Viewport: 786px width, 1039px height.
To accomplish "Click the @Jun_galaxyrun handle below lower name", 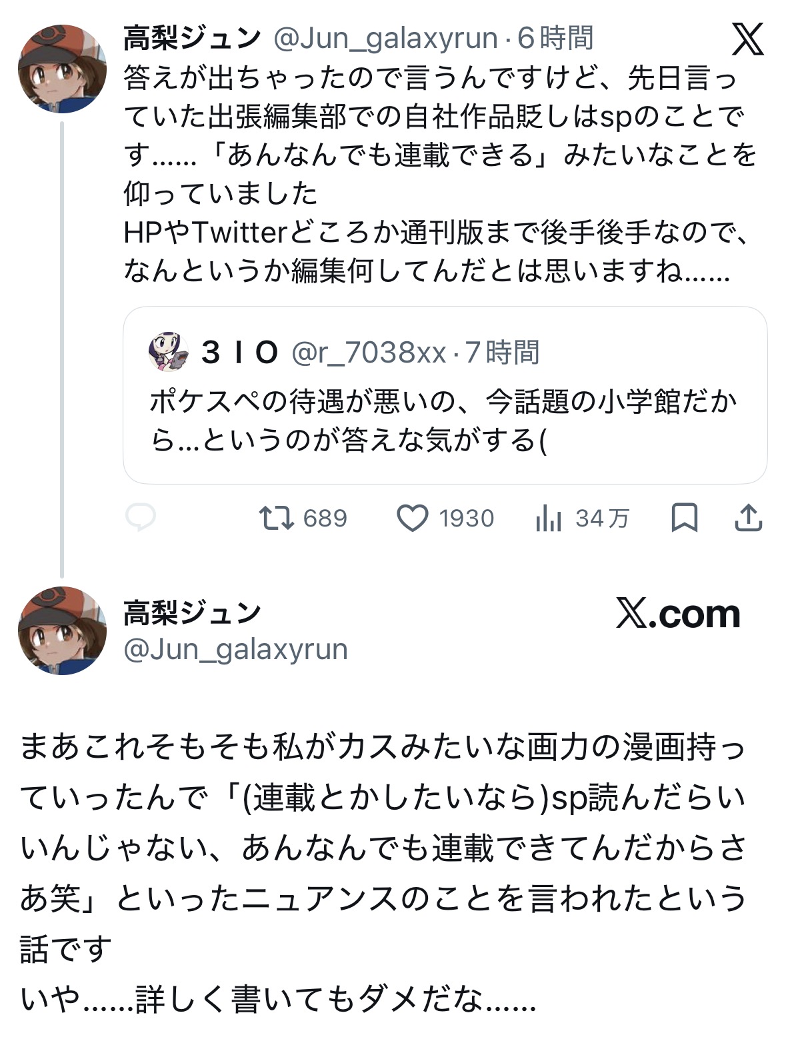I will click(x=235, y=648).
